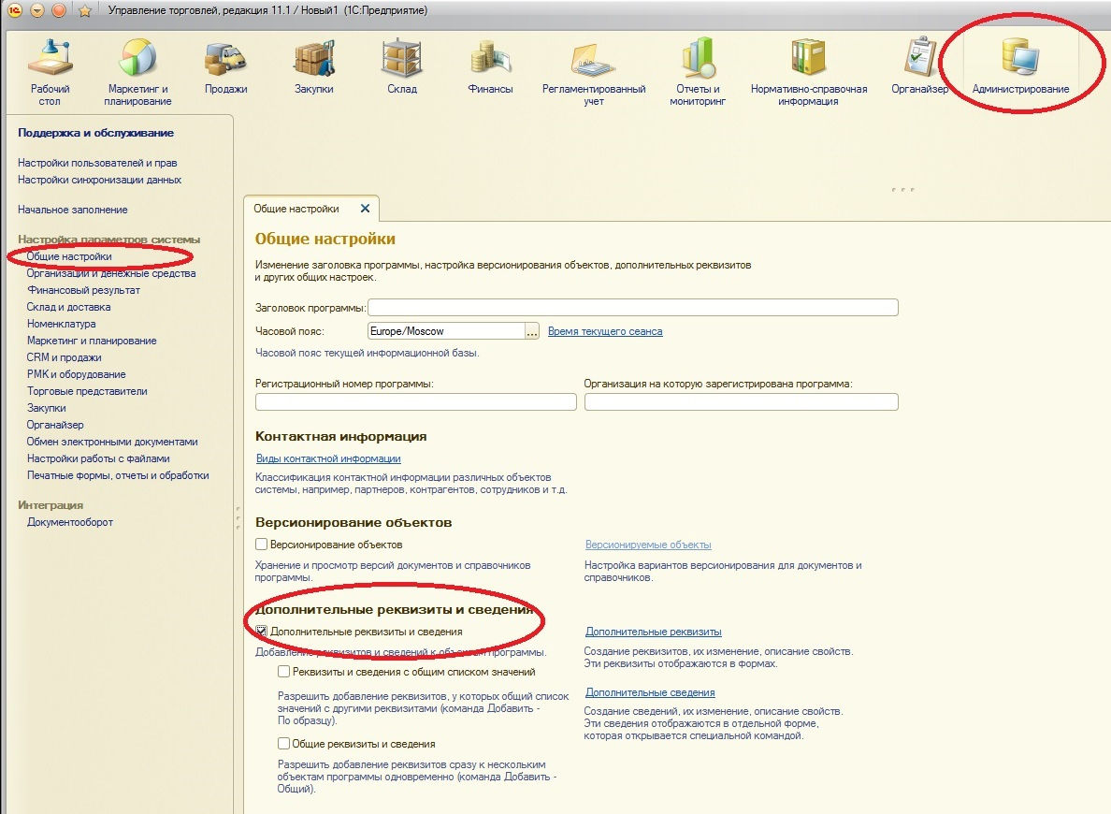Image resolution: width=1111 pixels, height=814 pixels.
Task: Open Обмен электронными документами settings
Action: pos(112,442)
